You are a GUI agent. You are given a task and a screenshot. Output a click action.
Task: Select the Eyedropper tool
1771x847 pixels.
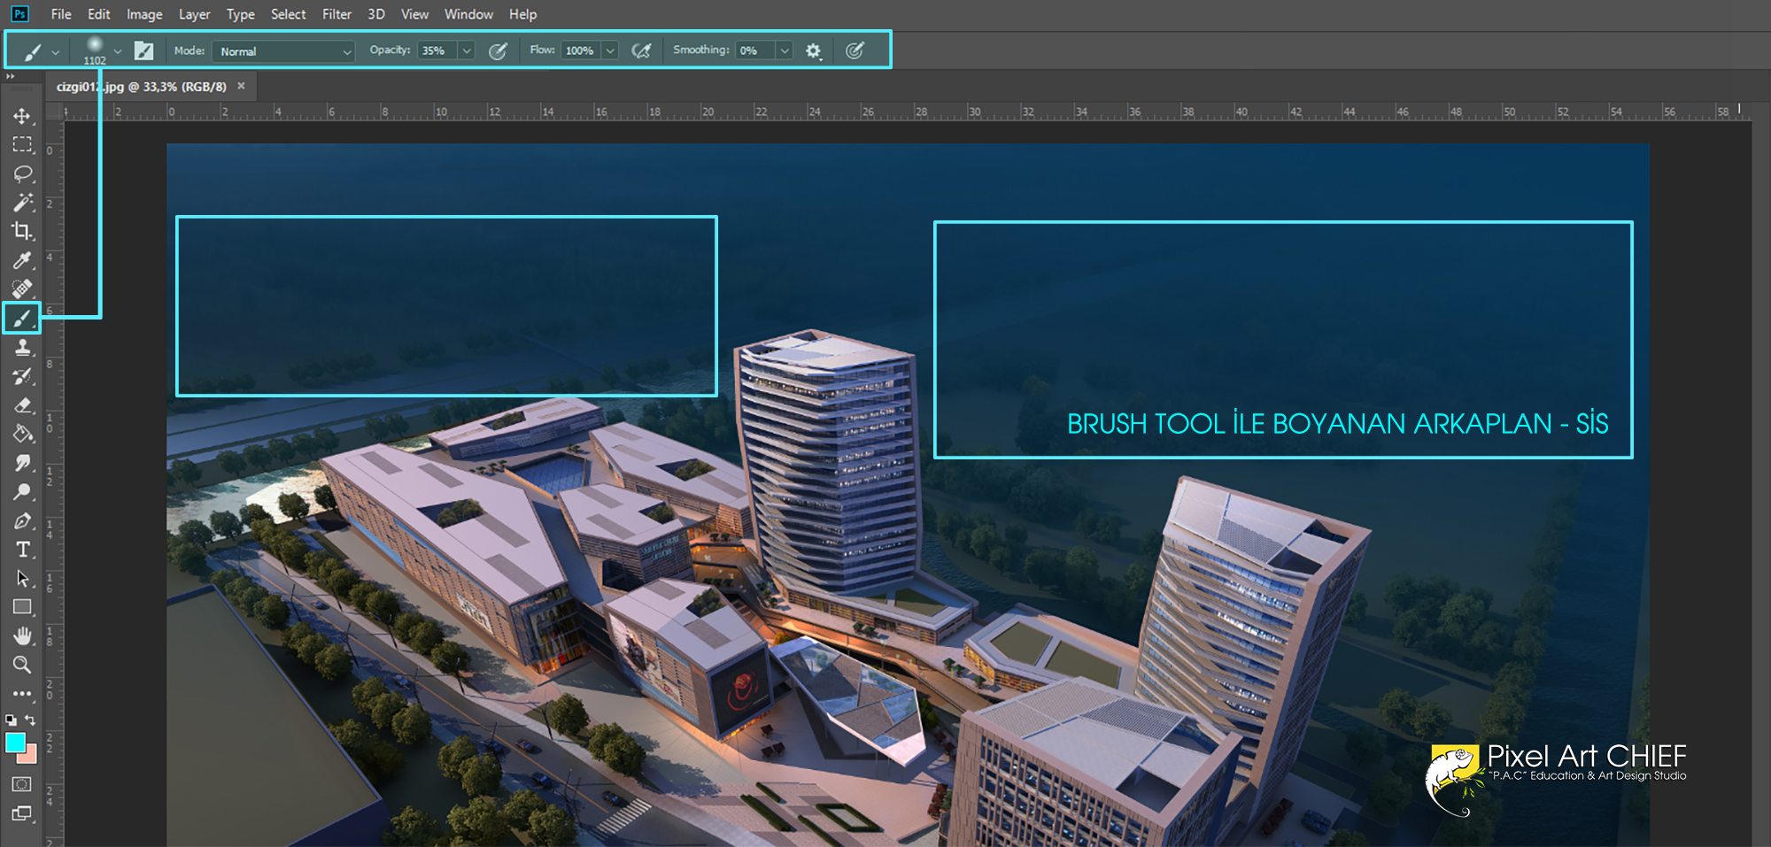tap(22, 260)
